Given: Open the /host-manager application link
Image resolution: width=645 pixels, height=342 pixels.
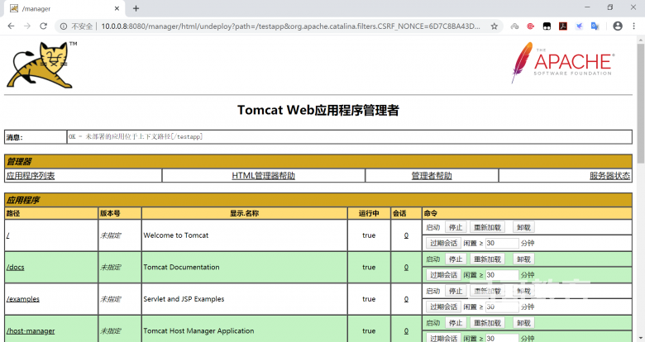Looking at the screenshot, I should click(x=31, y=331).
